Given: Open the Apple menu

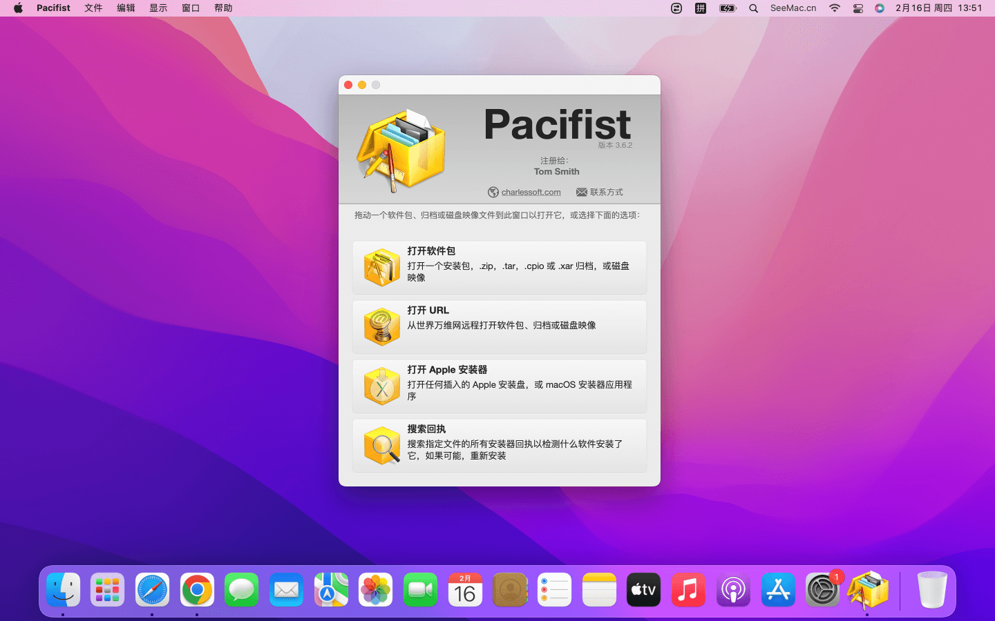Looking at the screenshot, I should point(18,8).
